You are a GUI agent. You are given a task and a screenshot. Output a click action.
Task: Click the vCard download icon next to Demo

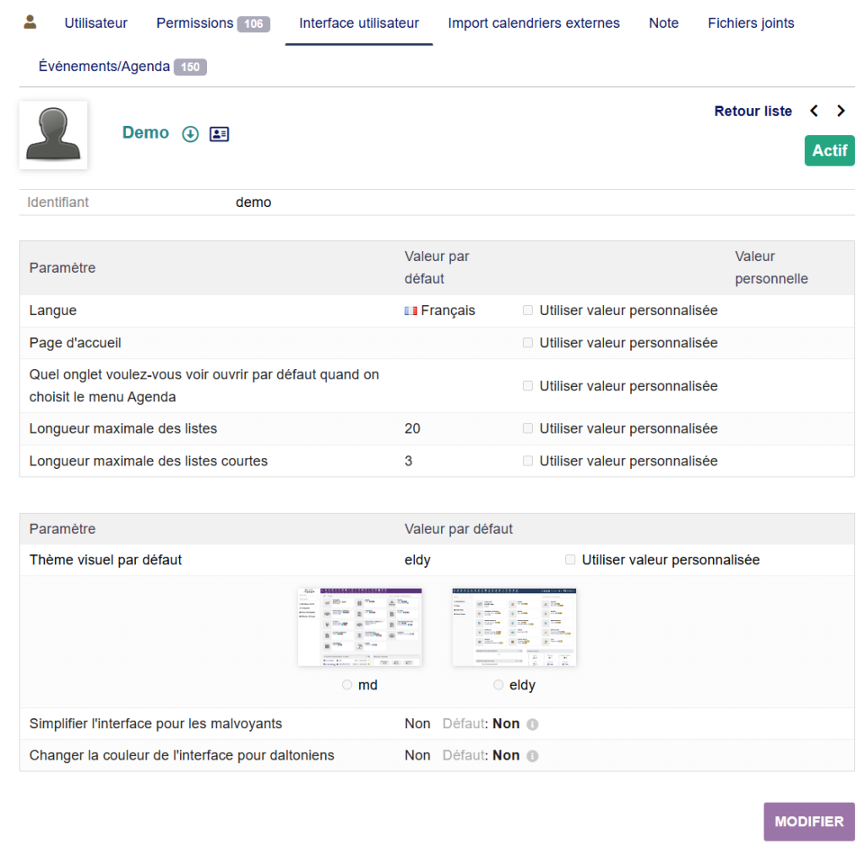click(x=191, y=133)
